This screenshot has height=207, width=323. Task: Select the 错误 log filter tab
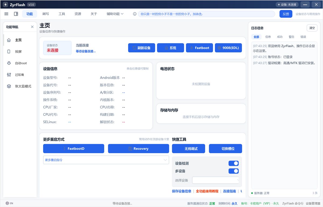coord(303,37)
